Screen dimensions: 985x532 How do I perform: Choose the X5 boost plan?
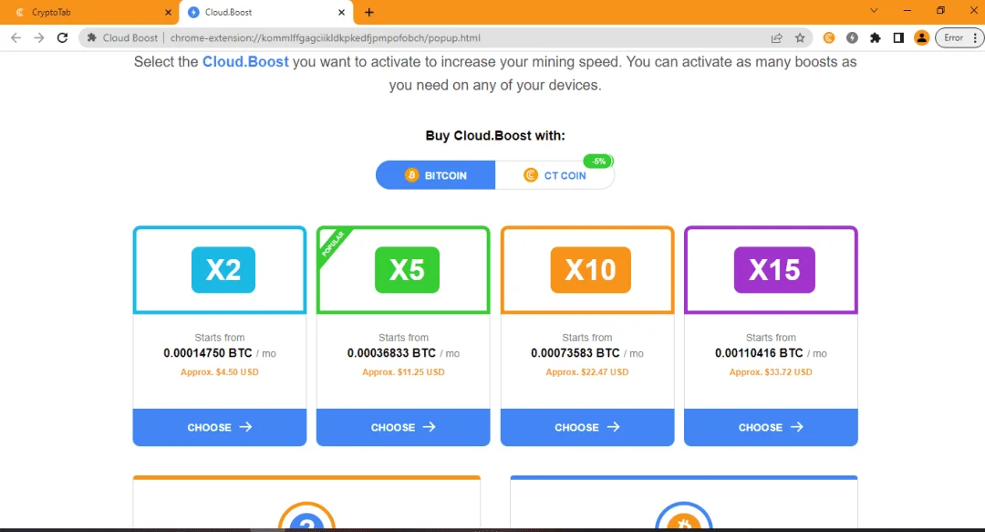(403, 427)
